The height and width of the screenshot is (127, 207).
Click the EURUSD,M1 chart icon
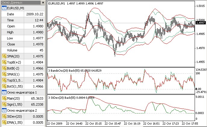tap(4, 8)
